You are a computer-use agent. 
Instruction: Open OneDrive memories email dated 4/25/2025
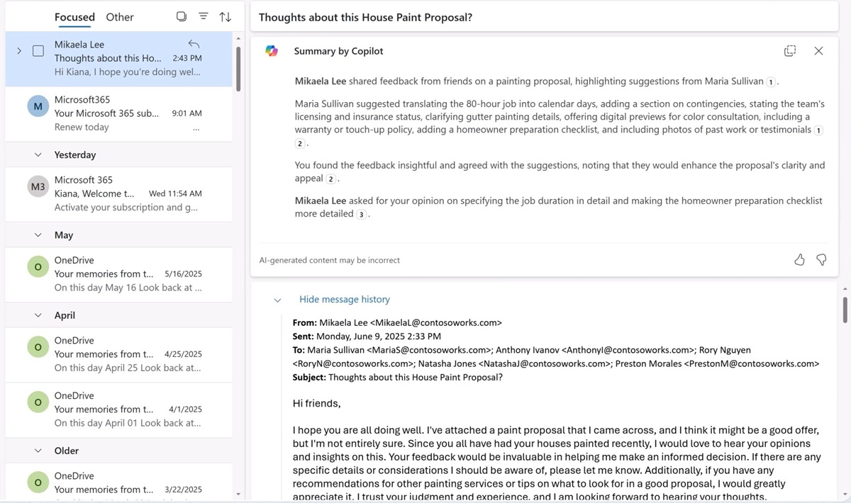pos(118,354)
